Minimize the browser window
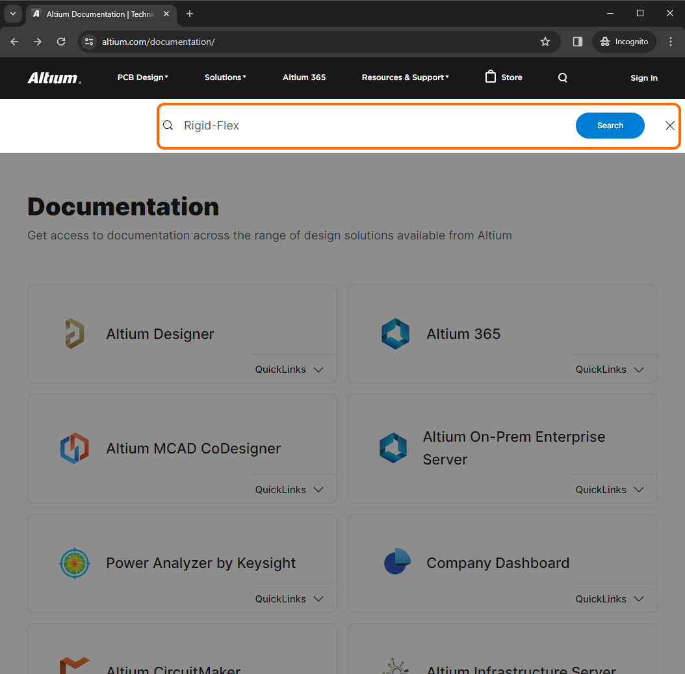This screenshot has height=674, width=685. 610,14
